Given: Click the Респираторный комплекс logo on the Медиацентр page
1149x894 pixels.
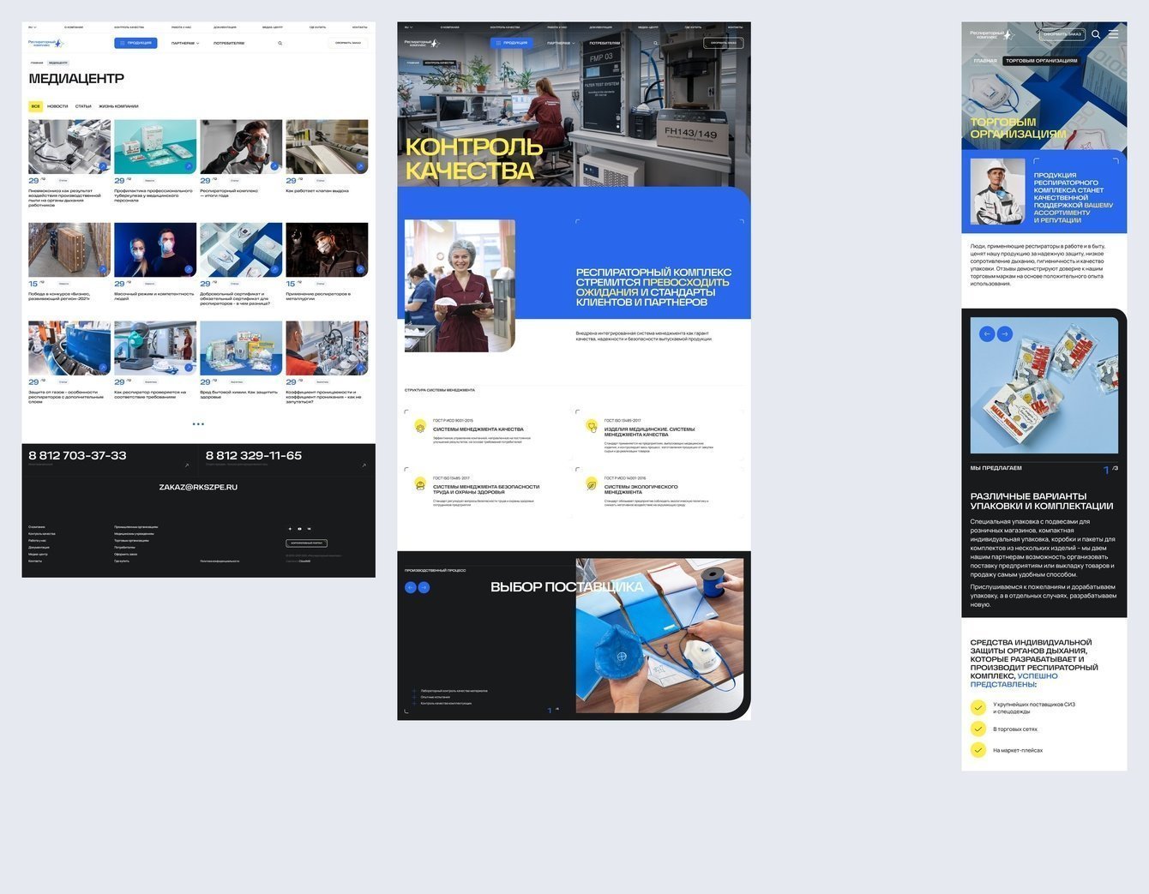Looking at the screenshot, I should [46, 43].
